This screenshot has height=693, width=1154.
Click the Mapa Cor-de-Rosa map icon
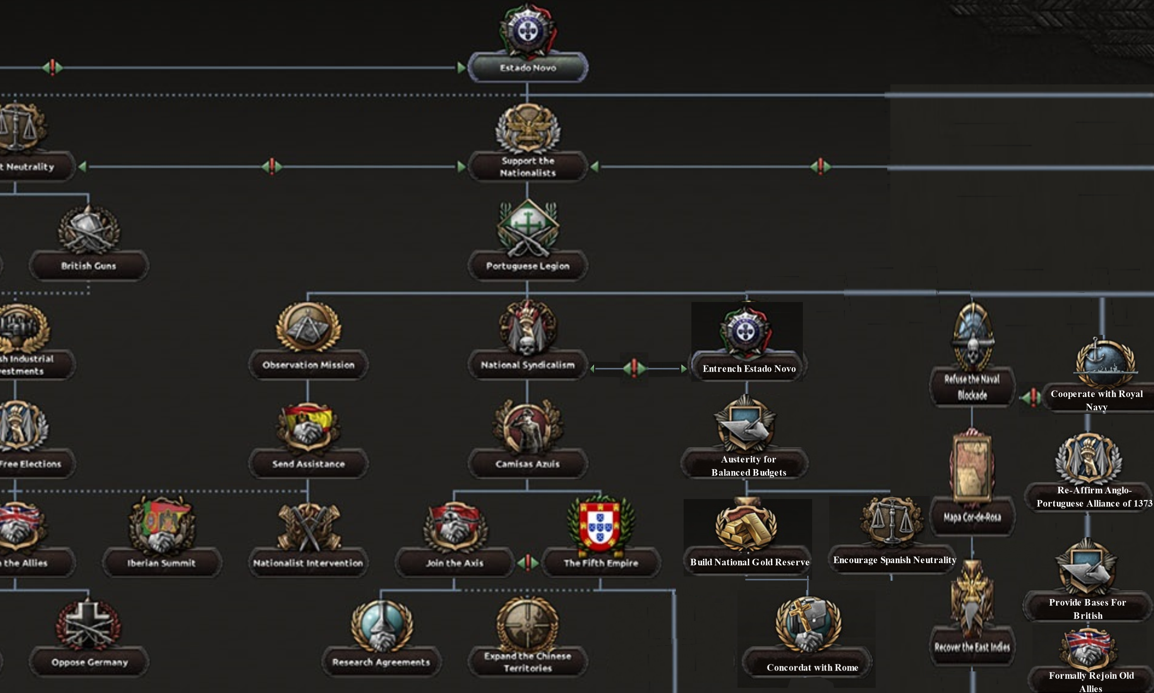972,467
